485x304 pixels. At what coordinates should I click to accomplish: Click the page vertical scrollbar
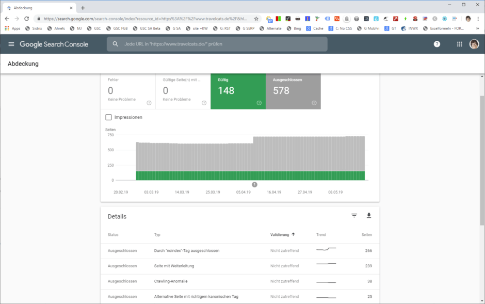(482, 160)
